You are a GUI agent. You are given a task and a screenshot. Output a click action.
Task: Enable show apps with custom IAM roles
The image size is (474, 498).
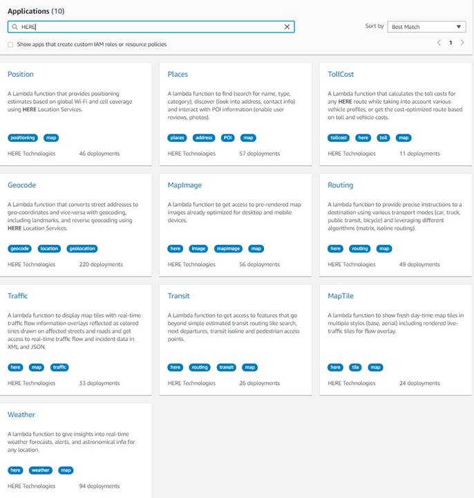coord(10,44)
